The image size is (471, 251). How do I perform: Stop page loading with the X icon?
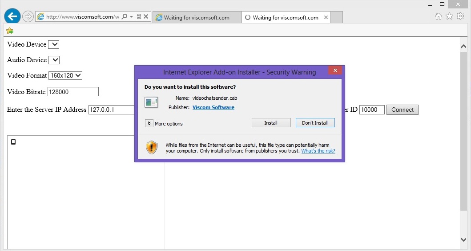pos(146,17)
